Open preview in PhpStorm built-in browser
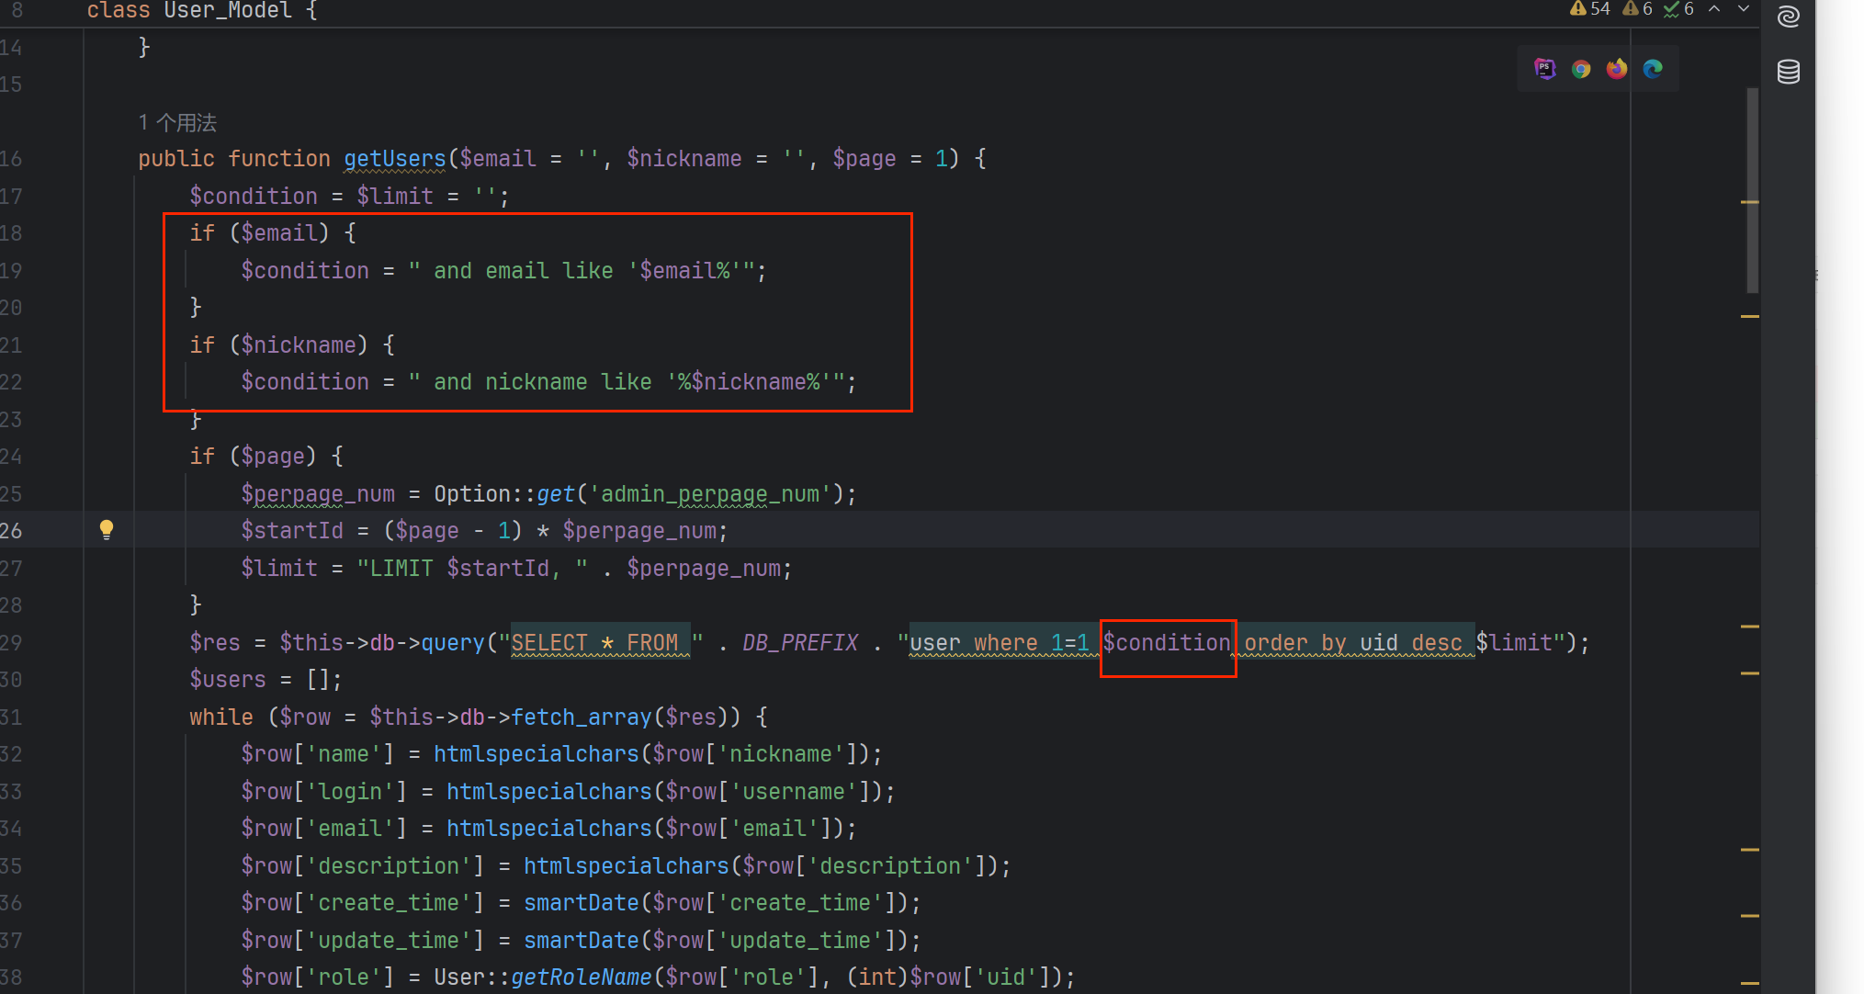Screen dimensions: 1864x994 pyautogui.click(x=1545, y=69)
